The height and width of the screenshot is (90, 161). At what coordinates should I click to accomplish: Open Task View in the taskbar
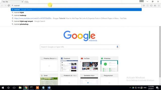(x=14, y=88)
